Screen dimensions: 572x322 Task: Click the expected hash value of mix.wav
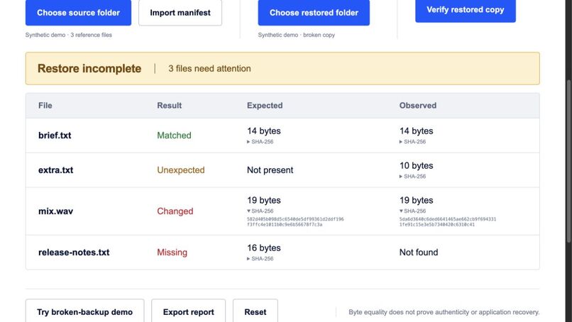(x=295, y=222)
